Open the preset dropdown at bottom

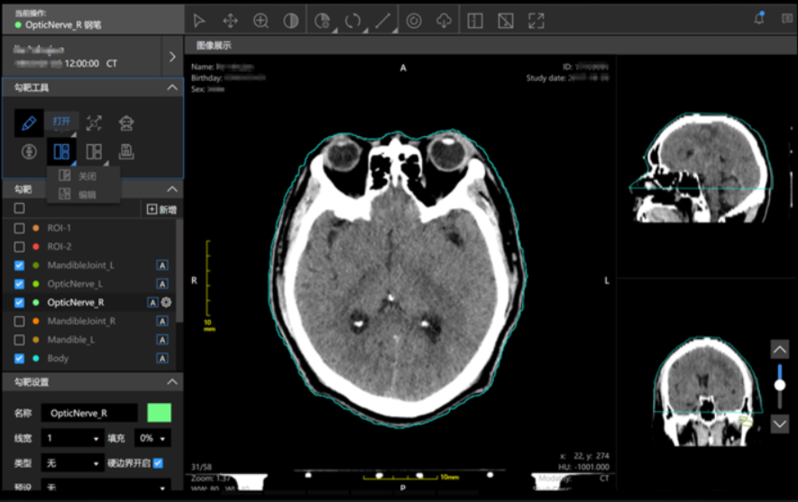pyautogui.click(x=105, y=487)
